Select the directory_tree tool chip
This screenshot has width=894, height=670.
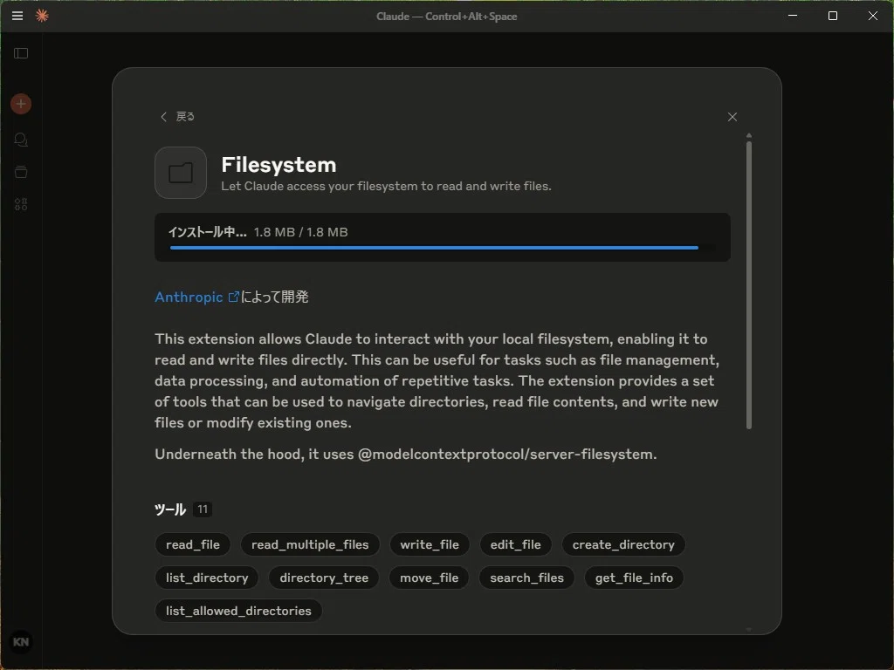click(x=324, y=578)
